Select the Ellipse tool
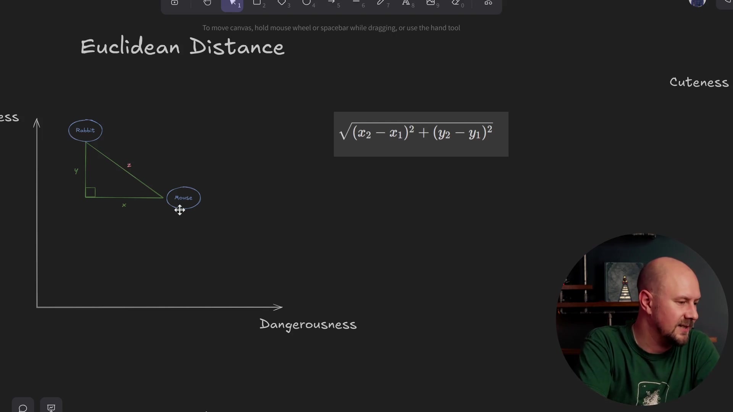733x412 pixels. [x=307, y=4]
